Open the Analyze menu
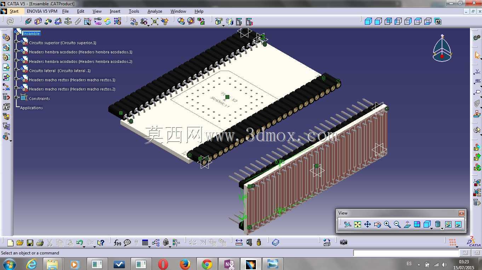The height and width of the screenshot is (270, 482). [155, 11]
